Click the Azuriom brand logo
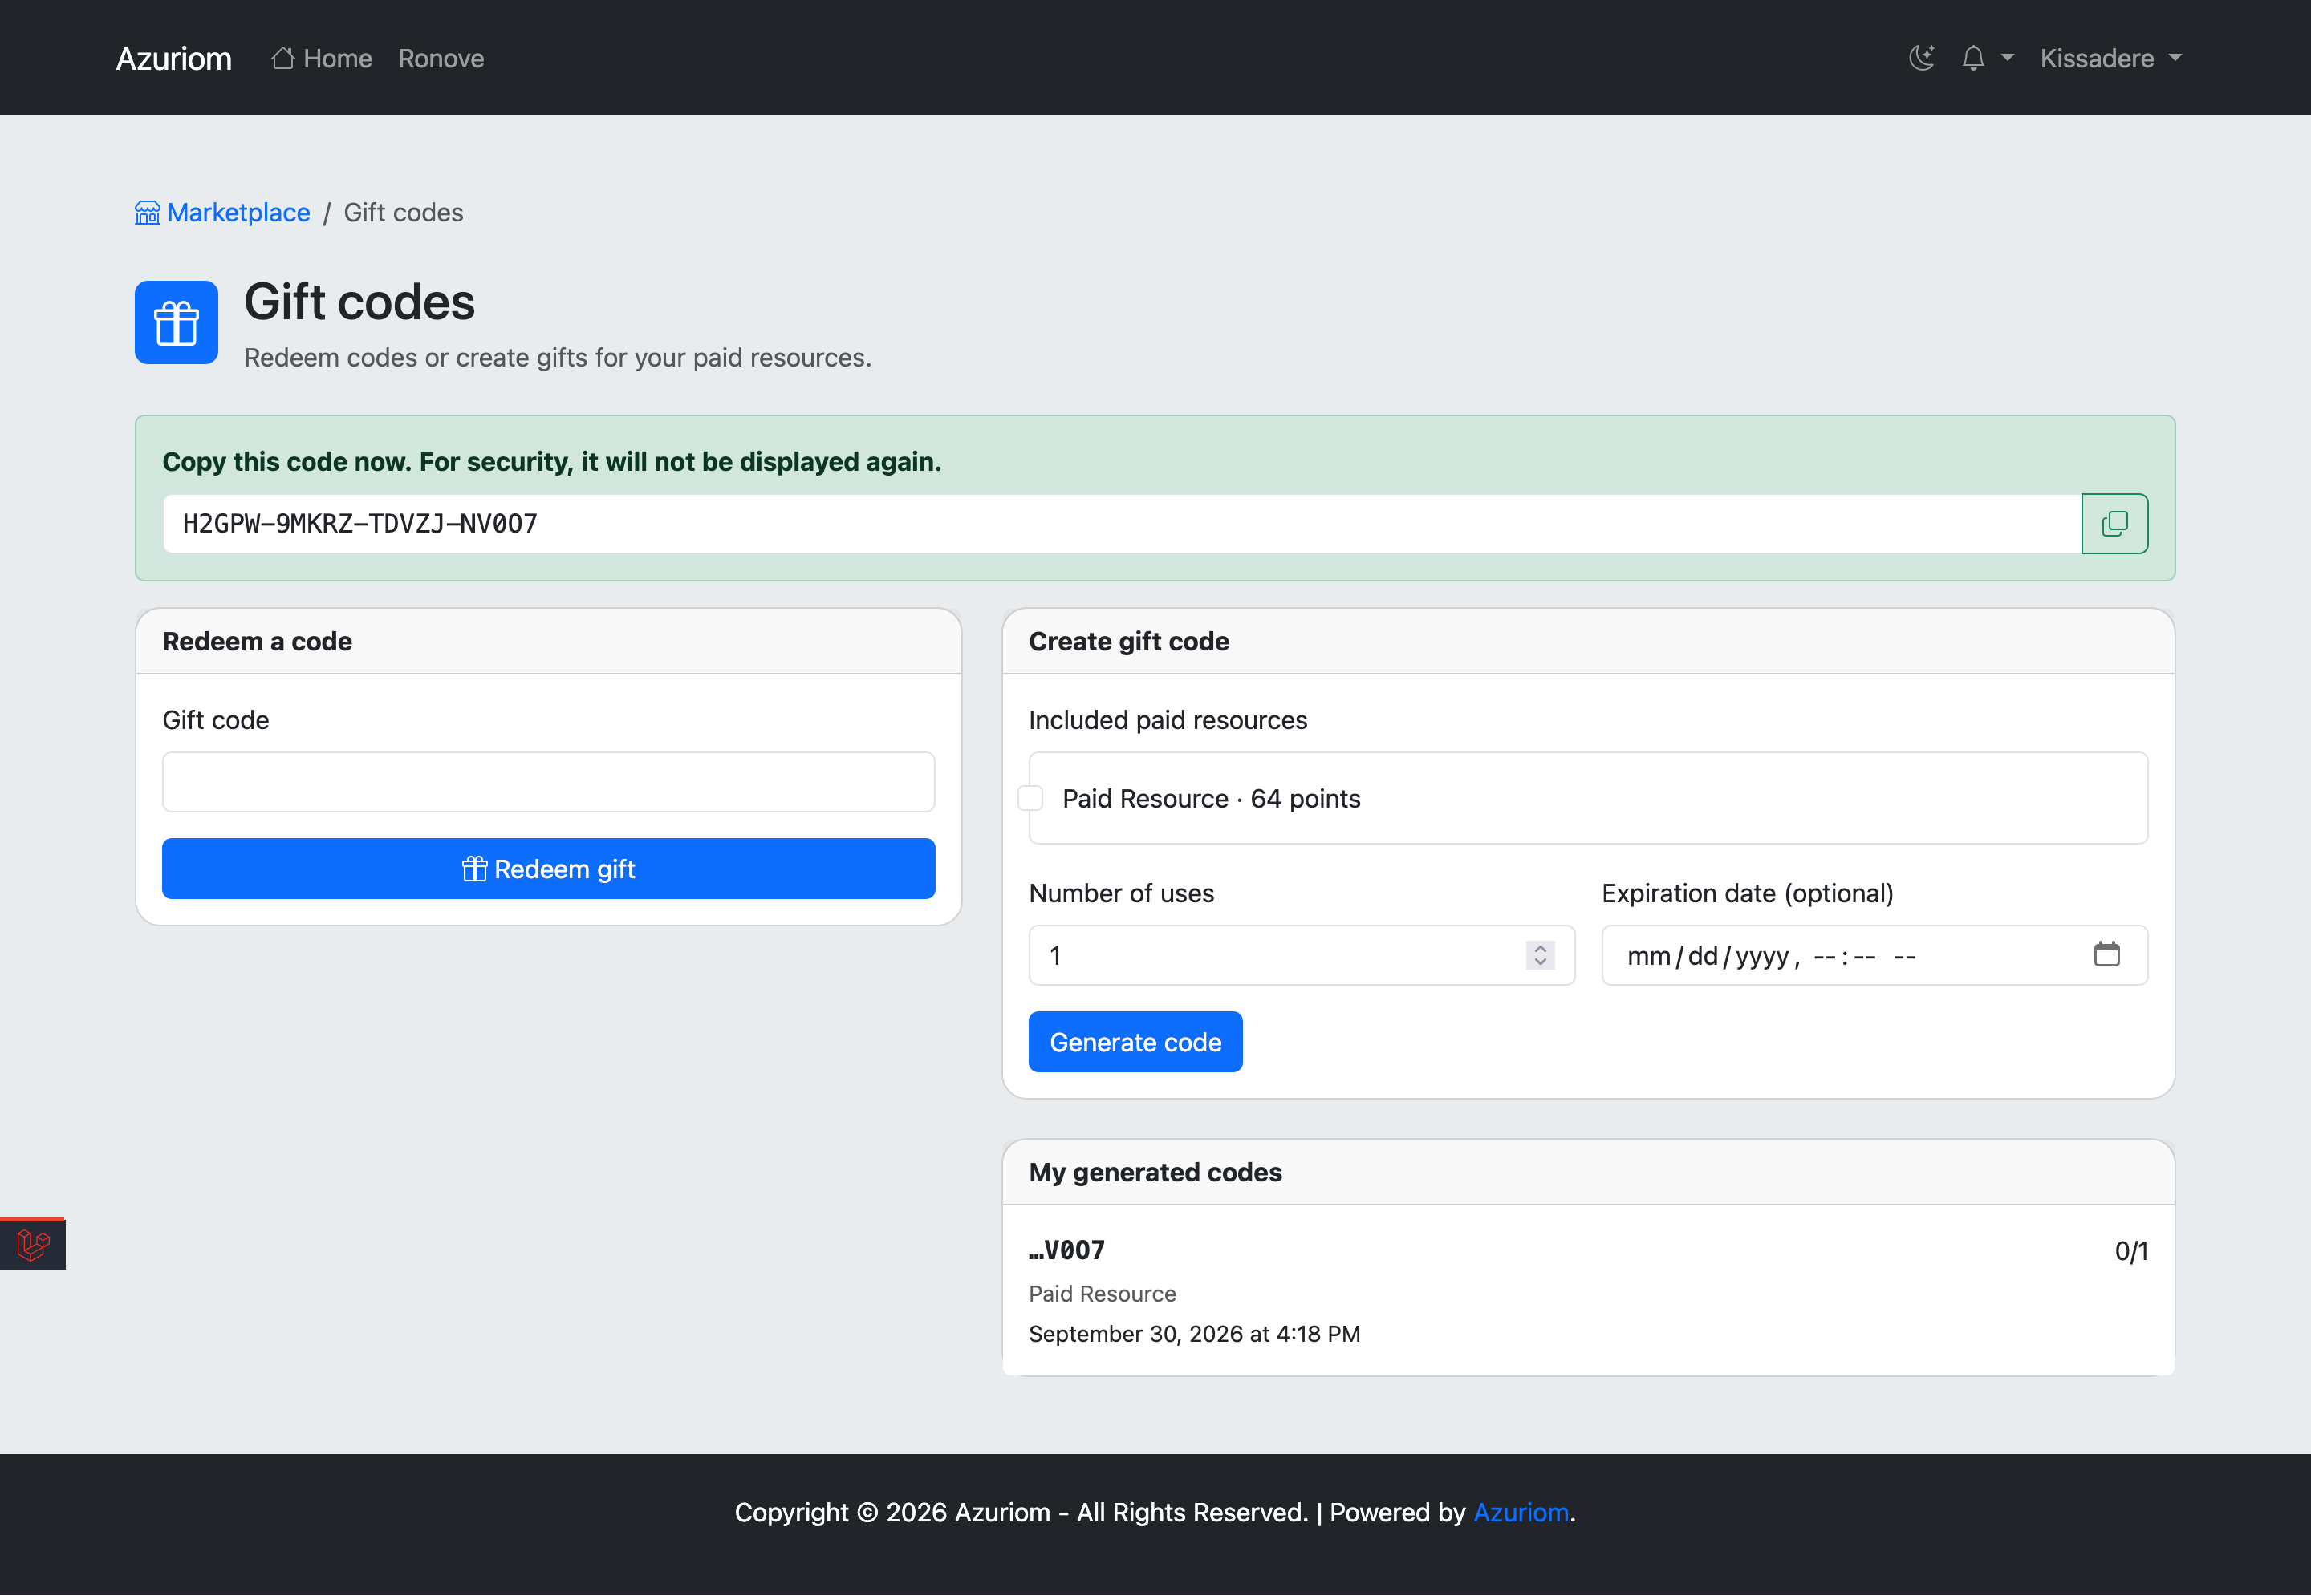Viewport: 2311px width, 1596px height. 174,58
